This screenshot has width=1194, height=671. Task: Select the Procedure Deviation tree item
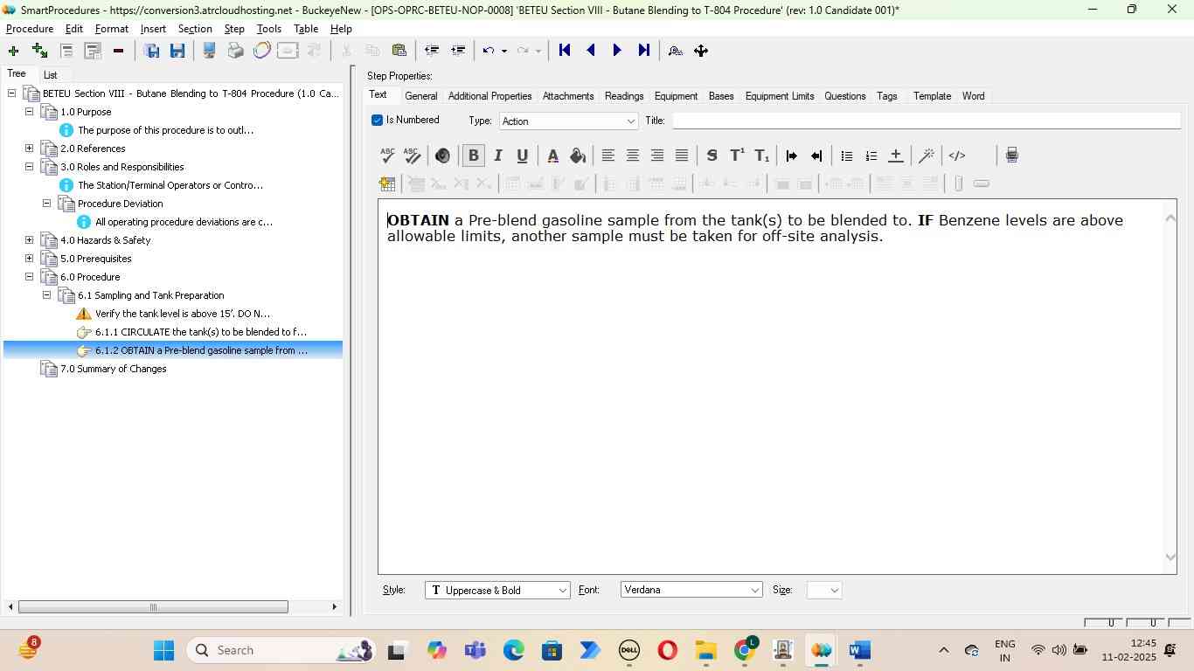(x=121, y=204)
